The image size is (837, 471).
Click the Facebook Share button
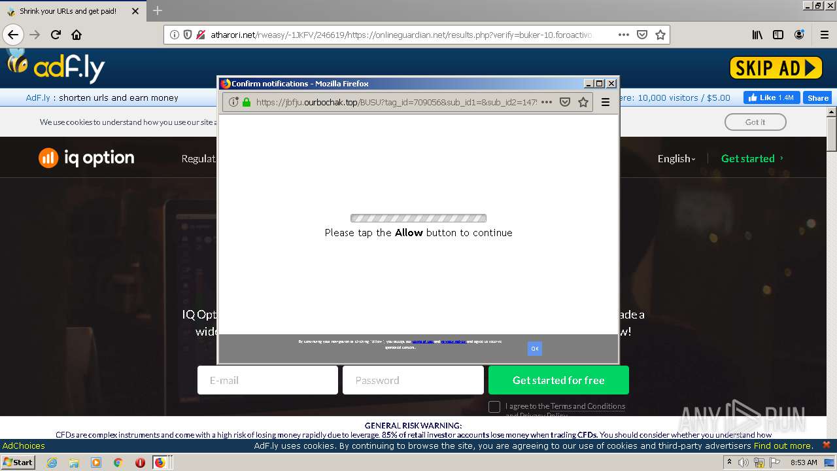pos(817,97)
